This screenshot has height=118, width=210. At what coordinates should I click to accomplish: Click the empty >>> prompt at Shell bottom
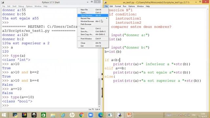click(5, 106)
